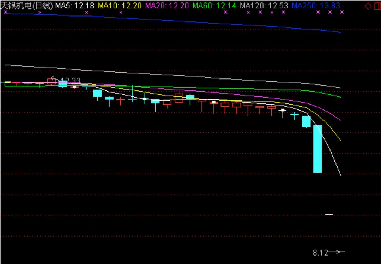Viewport: 381px width, 264px height.
Task: Click the 8.12 low price arrow label
Action: 328,252
